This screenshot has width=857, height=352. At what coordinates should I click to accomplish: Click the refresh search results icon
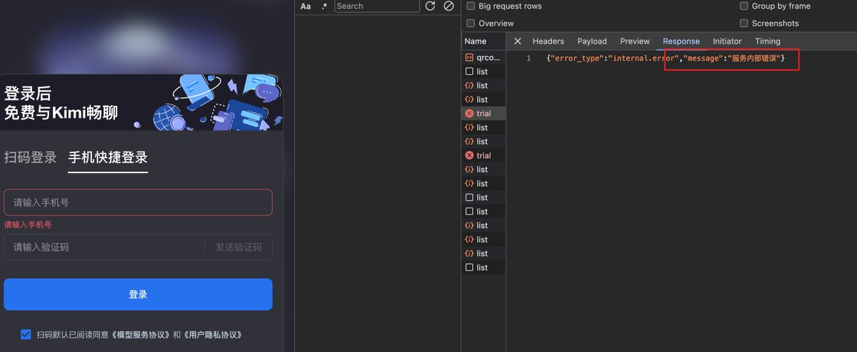430,6
